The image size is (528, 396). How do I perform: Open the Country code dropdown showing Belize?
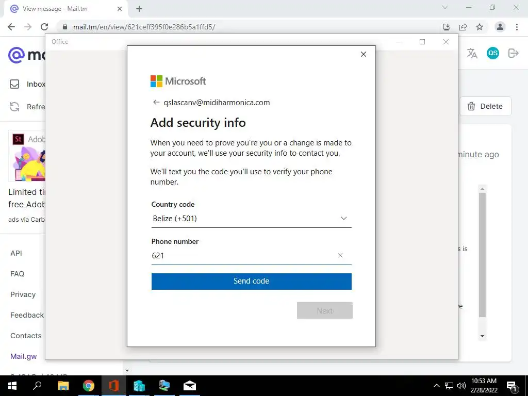(x=251, y=219)
